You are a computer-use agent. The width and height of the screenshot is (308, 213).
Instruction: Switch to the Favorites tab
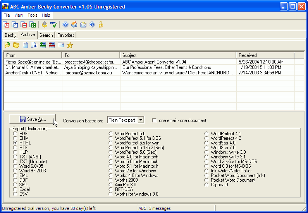[65, 35]
